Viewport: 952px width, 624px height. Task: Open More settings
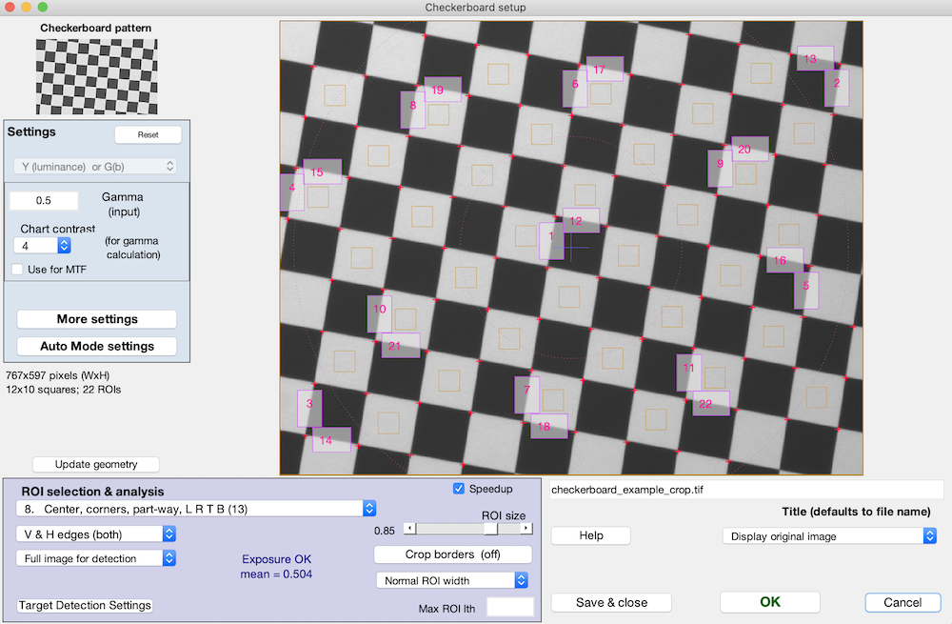[96, 319]
